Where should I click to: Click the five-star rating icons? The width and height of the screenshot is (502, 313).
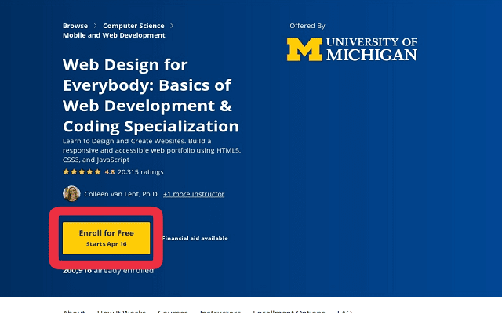[x=82, y=172]
